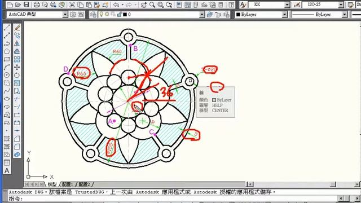Viewport: 361px width, 203px height.
Task: Open Text Style manager icon
Action: 243,5
